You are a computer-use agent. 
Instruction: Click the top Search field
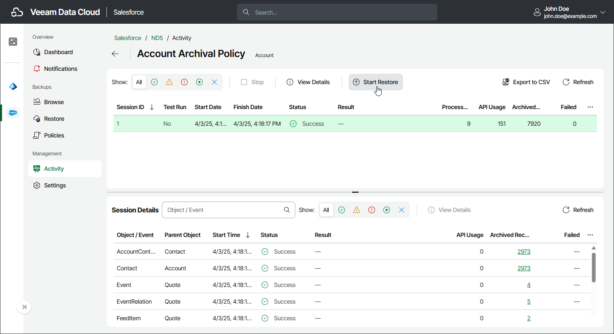point(337,12)
